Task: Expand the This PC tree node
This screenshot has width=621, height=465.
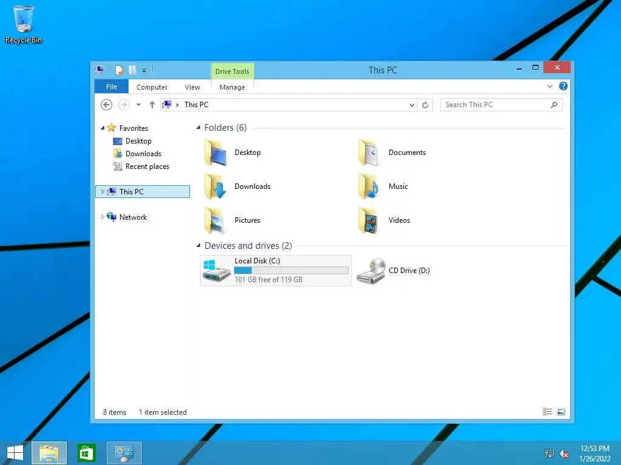Action: pos(102,192)
